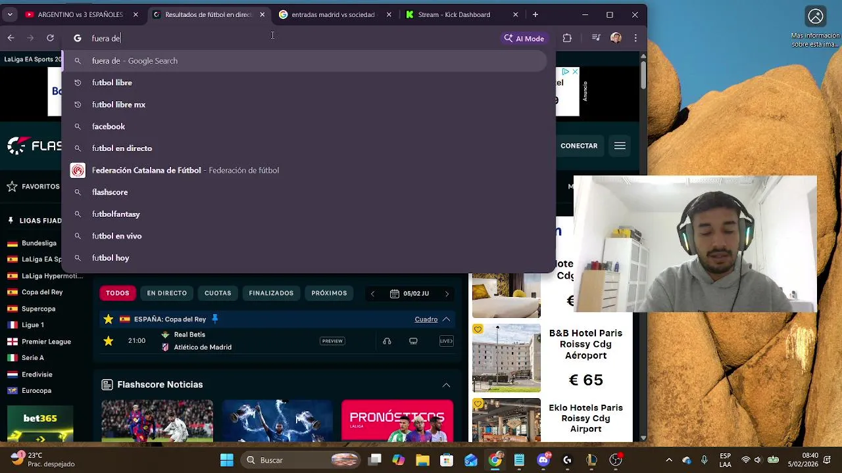Screen dimensions: 842x473
Task: Select the FINALIZADOS filter
Action: tap(271, 293)
